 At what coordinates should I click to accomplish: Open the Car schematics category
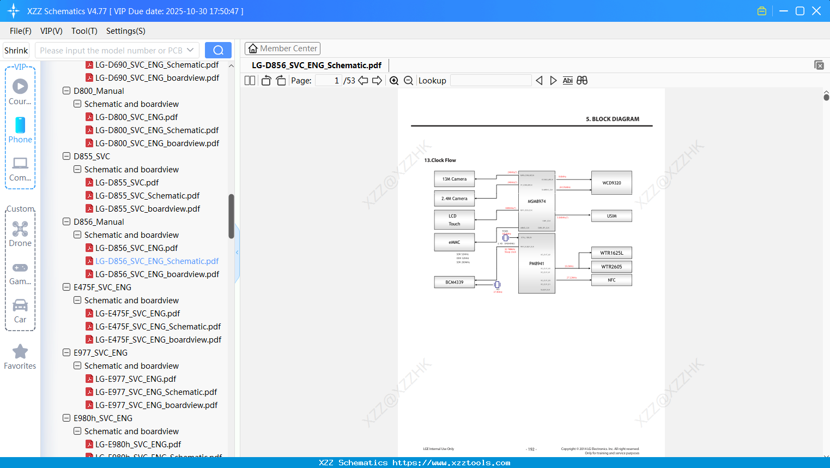20,308
